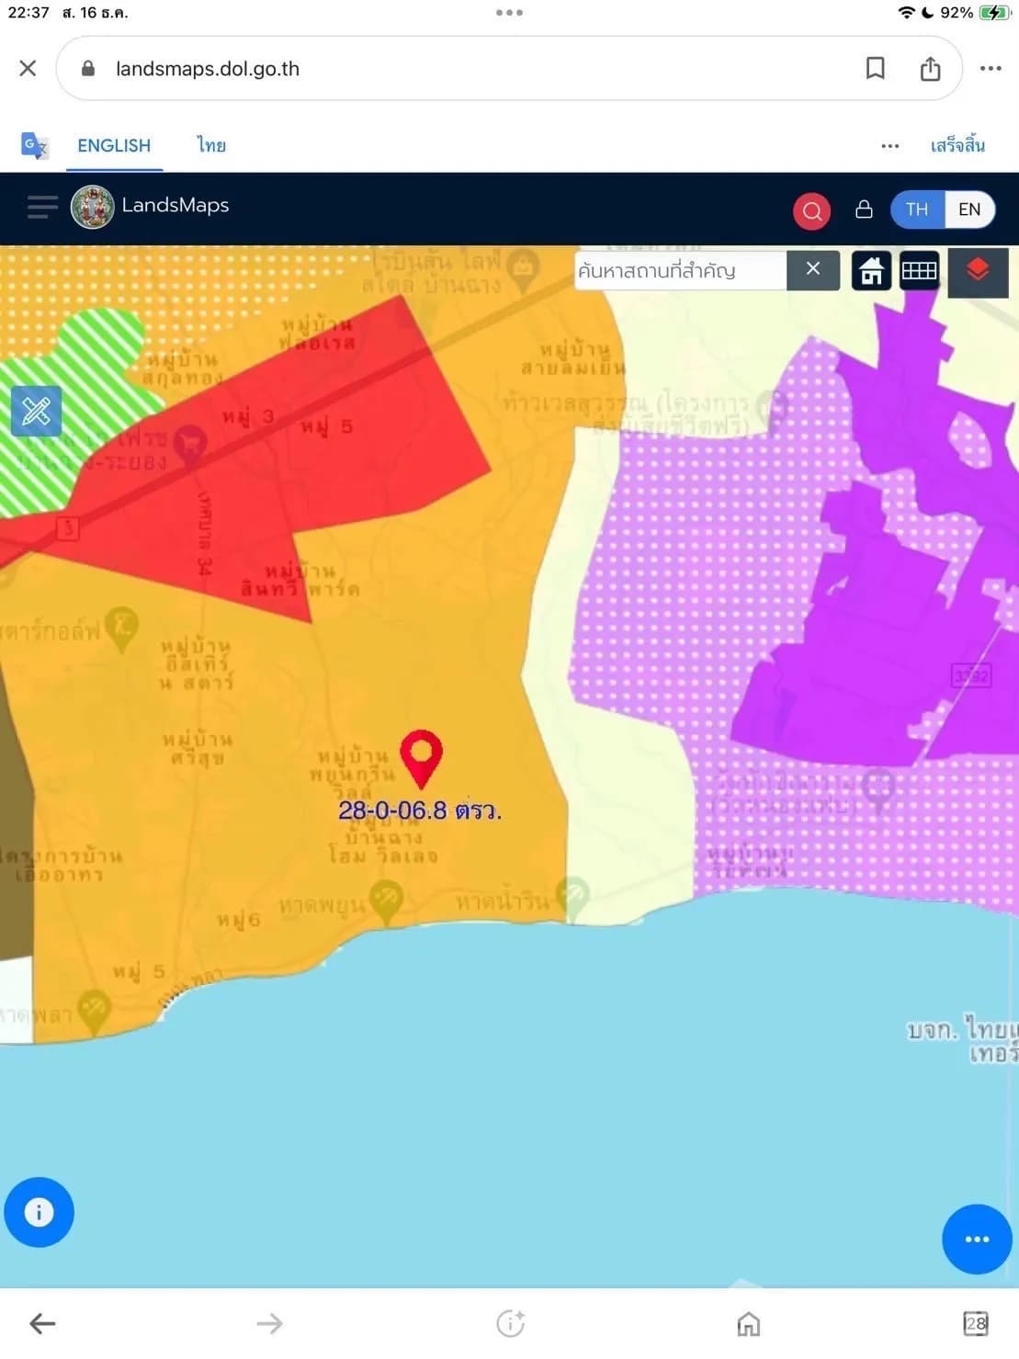Select the ไทย translation tab
Image resolution: width=1019 pixels, height=1359 pixels.
[211, 146]
